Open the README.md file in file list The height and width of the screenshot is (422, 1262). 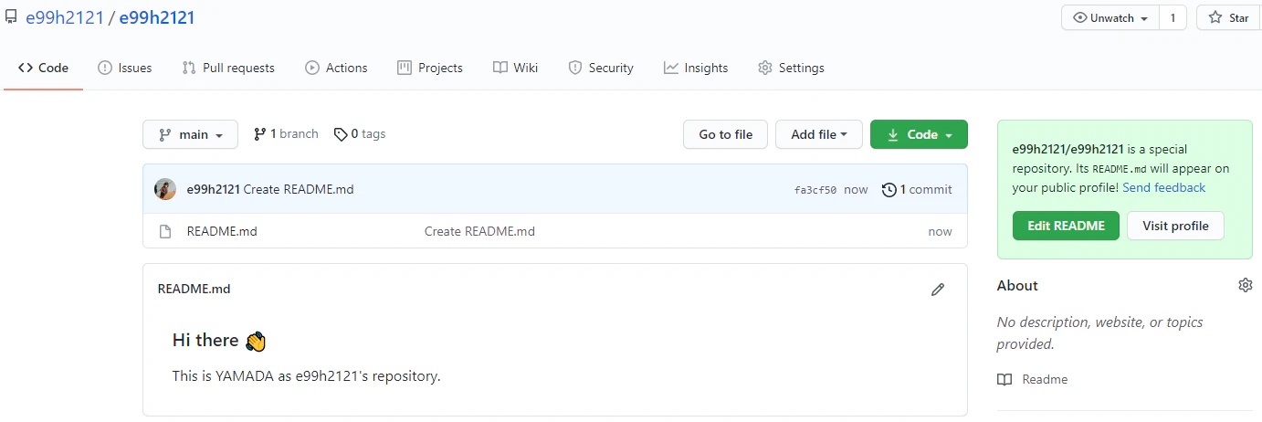[222, 231]
